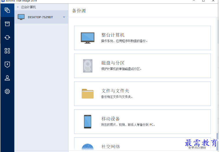Click the DESKTOP-7S29EIT computer monitor icon
The width and height of the screenshot is (220, 152).
tap(21, 17)
